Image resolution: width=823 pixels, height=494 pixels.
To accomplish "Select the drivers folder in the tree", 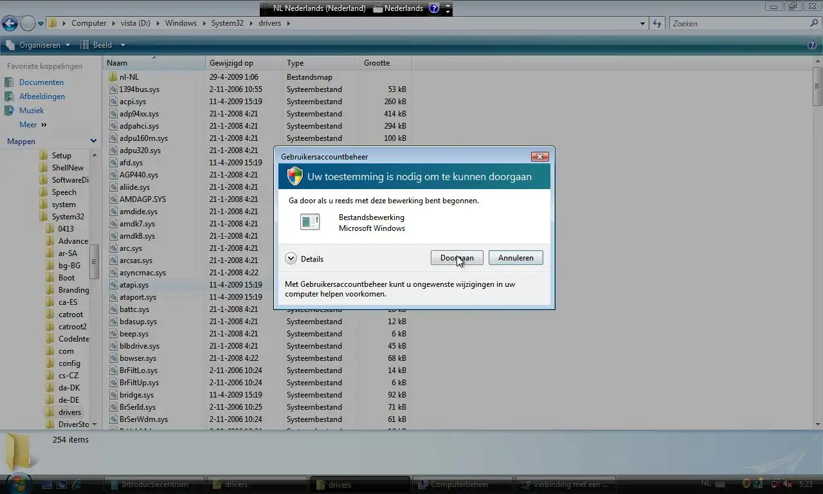I will pyautogui.click(x=69, y=412).
